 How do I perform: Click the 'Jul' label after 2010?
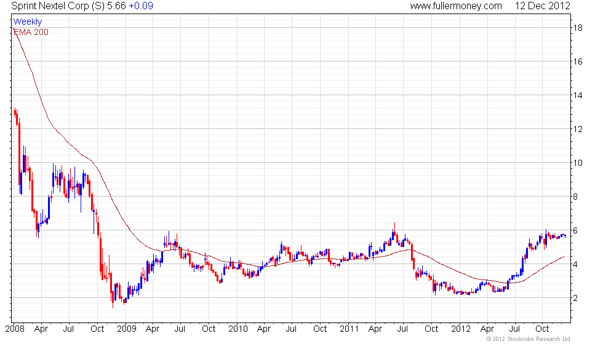pos(291,329)
